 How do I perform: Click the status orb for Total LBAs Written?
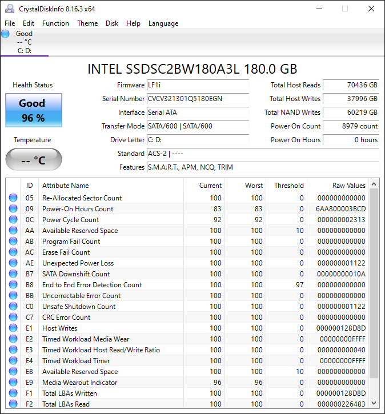pyautogui.click(x=13, y=393)
